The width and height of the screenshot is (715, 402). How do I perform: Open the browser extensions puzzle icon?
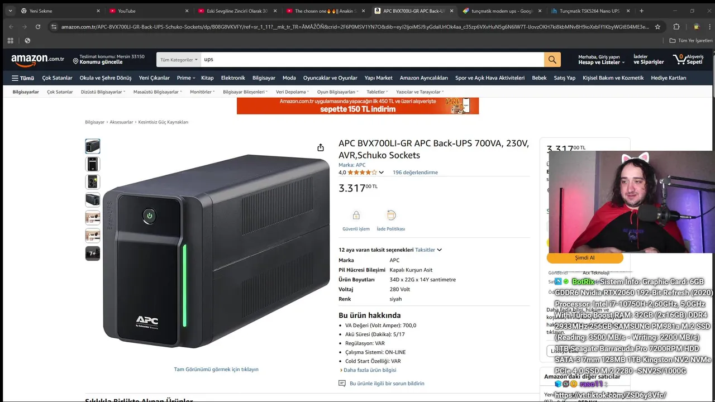coord(676,26)
